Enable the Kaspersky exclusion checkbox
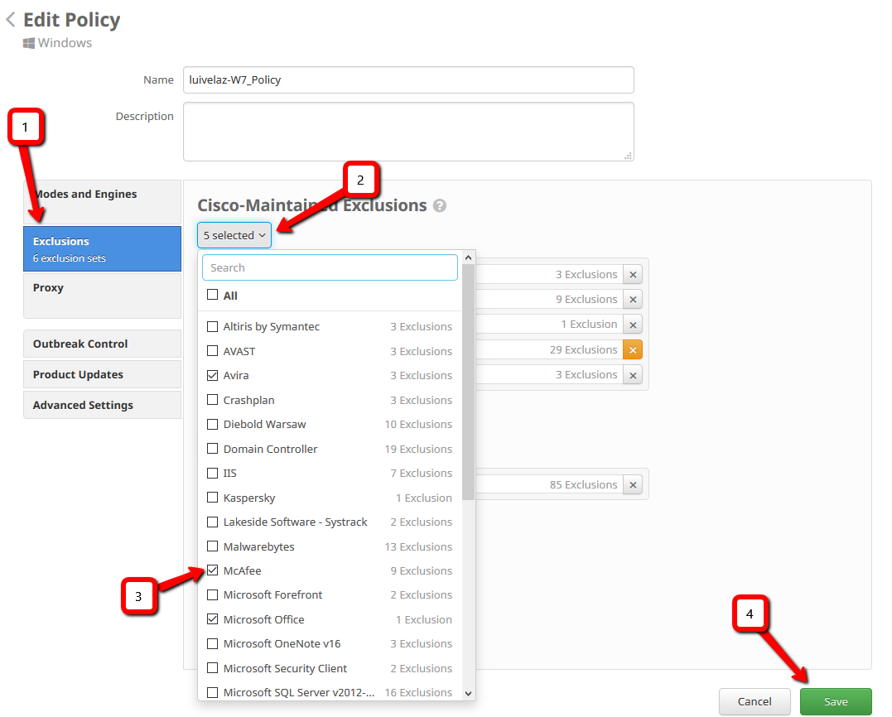The height and width of the screenshot is (717, 892). tap(213, 498)
